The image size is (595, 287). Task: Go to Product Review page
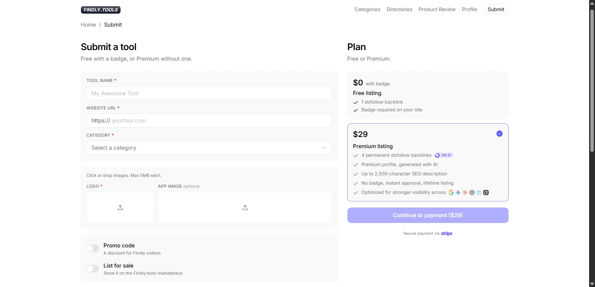coord(437,10)
